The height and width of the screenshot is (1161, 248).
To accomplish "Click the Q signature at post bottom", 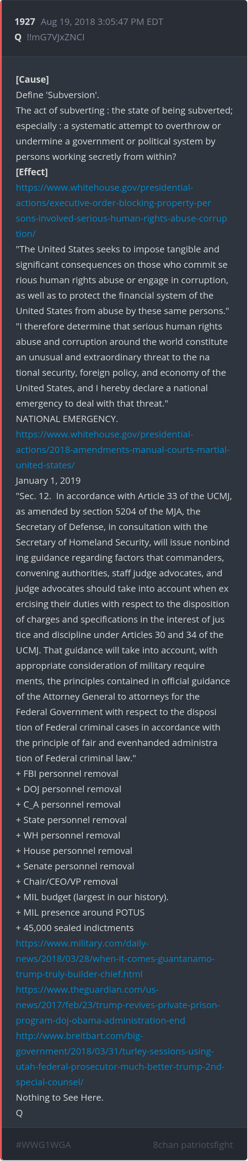I will pos(19,1112).
